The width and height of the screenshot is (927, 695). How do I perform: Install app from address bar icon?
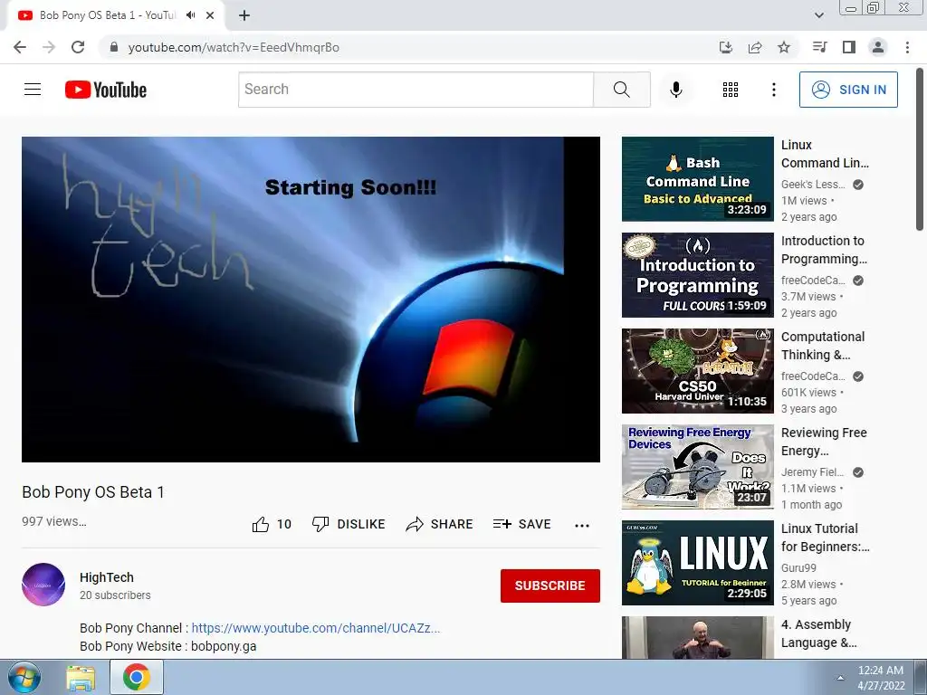[x=725, y=47]
